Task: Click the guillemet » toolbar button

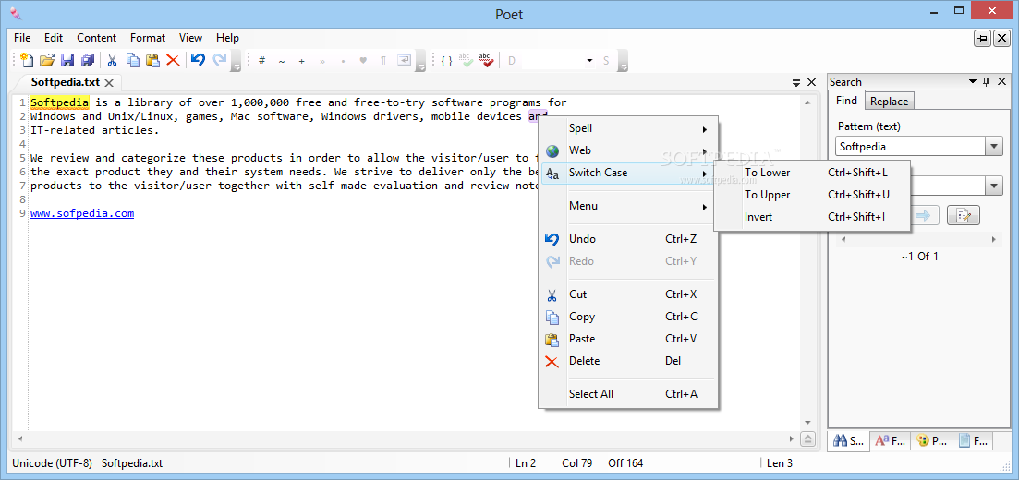Action: point(322,60)
